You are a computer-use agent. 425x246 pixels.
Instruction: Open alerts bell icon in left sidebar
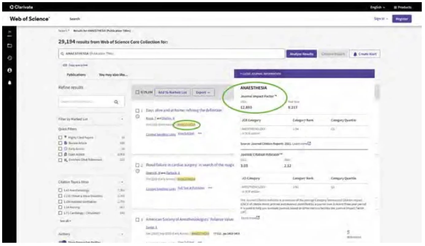pyautogui.click(x=10, y=83)
